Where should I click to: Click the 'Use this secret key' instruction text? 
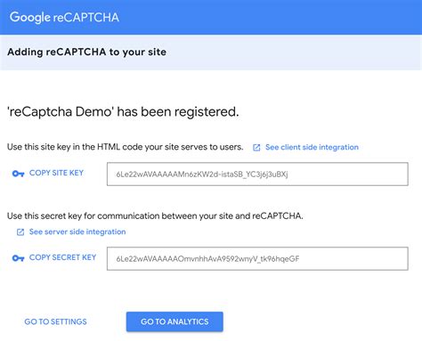pos(155,216)
